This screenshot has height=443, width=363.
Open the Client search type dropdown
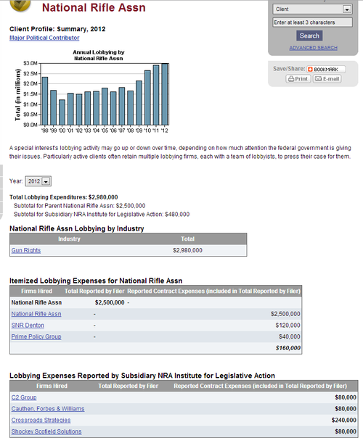(312, 9)
